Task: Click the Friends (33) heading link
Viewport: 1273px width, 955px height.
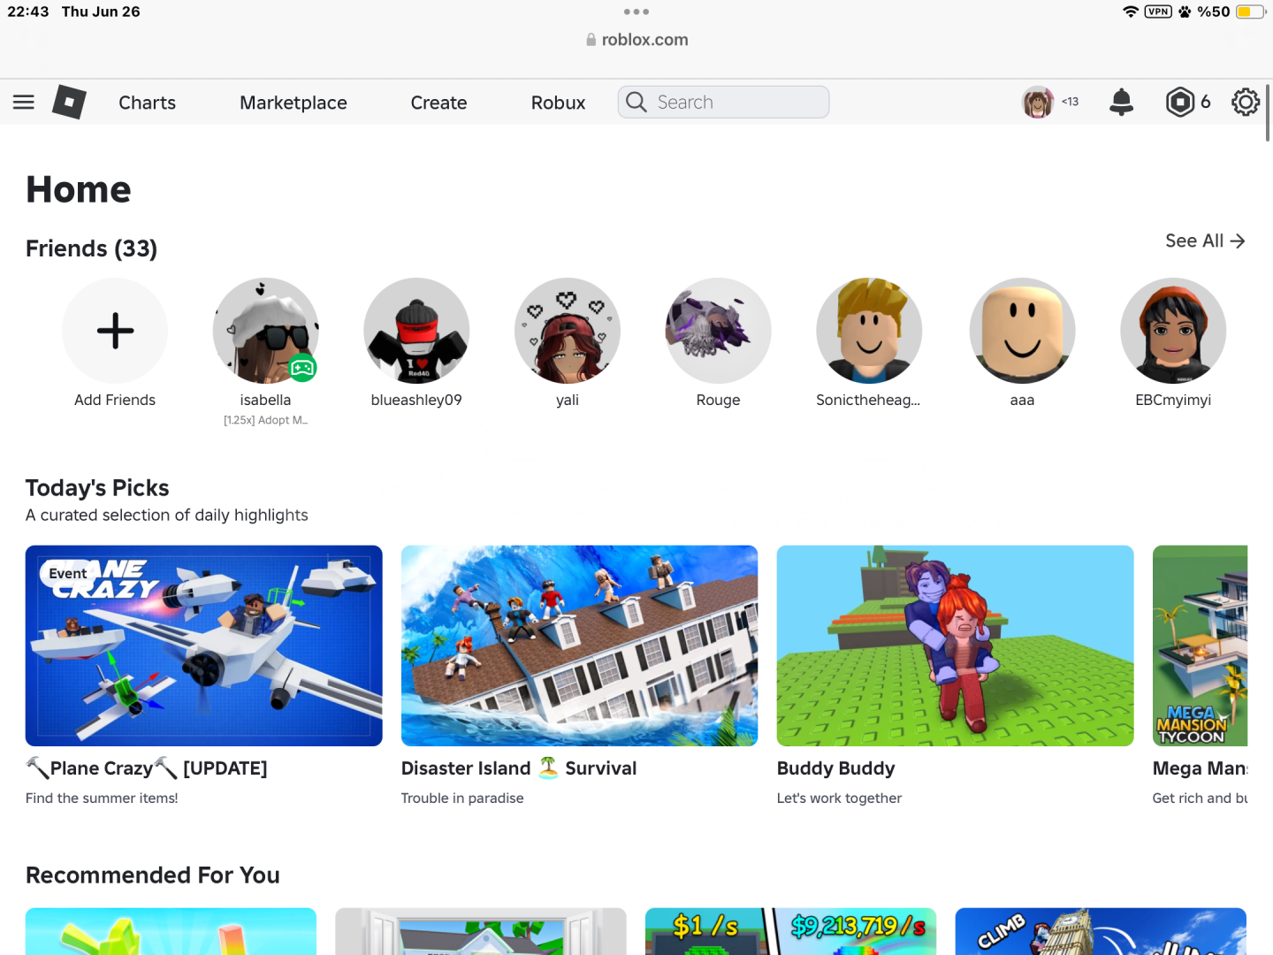Action: [91, 248]
